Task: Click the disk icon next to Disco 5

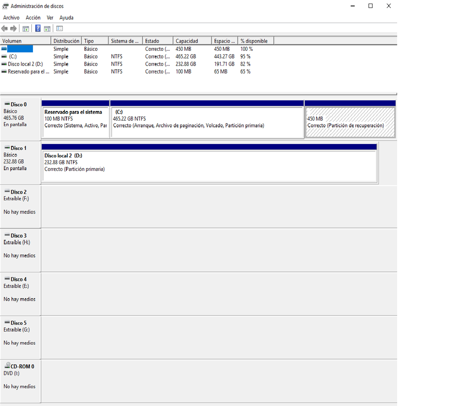Action: pos(7,323)
